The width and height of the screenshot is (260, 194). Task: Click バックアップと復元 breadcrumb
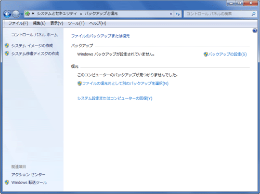(101, 13)
